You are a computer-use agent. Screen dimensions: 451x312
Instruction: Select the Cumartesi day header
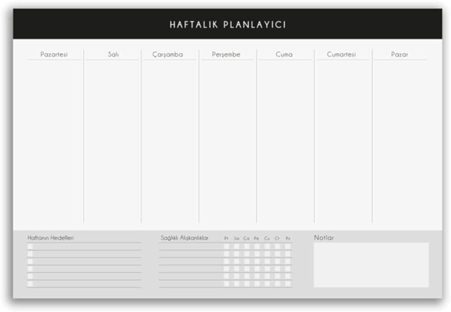pos(341,54)
